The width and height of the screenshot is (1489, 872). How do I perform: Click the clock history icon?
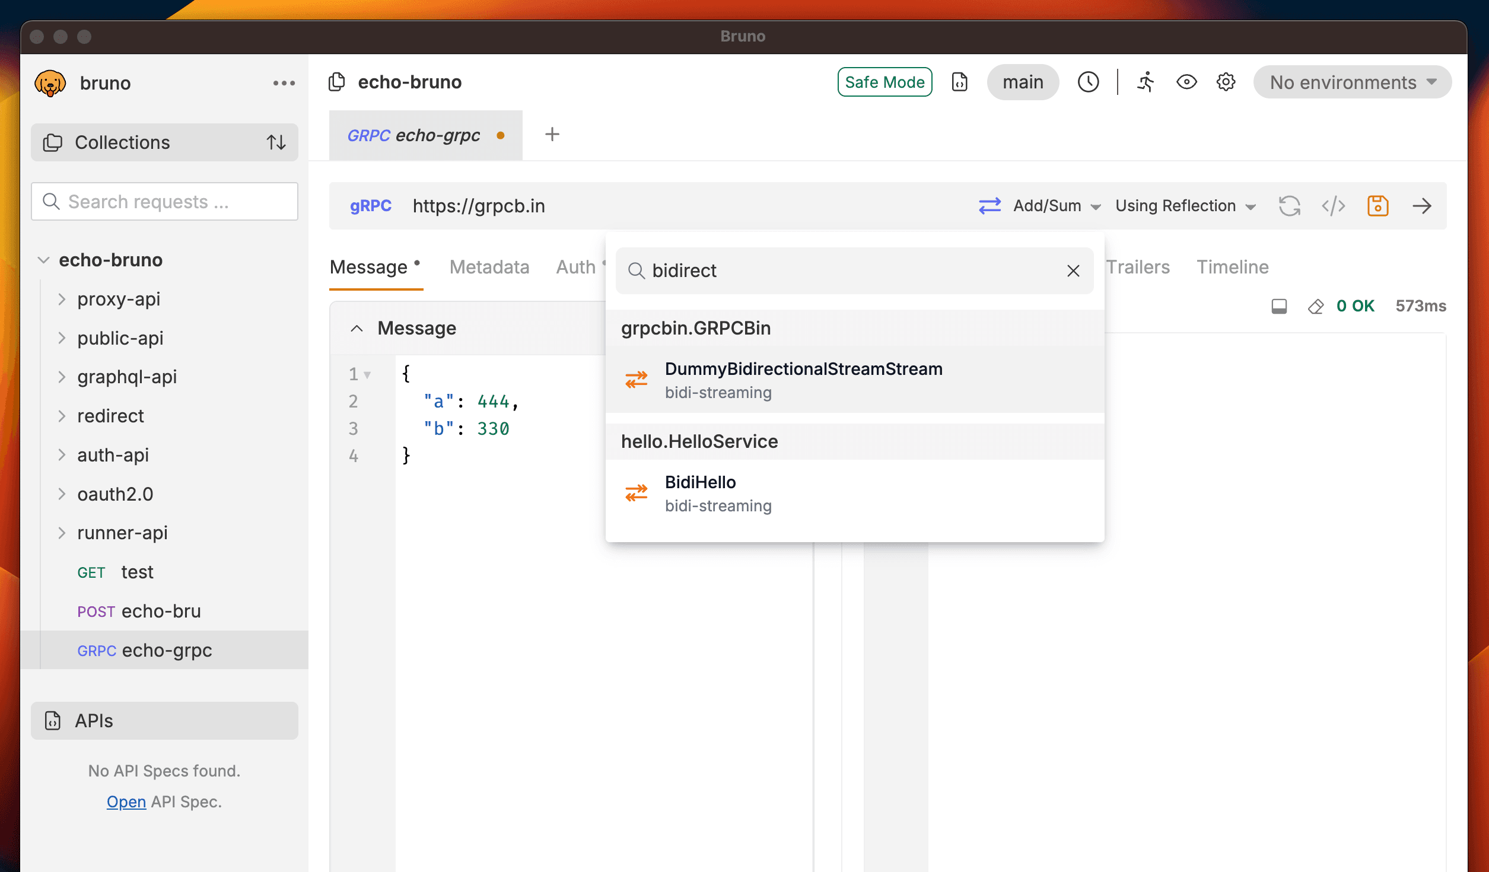pos(1088,82)
